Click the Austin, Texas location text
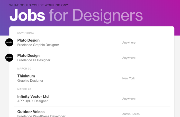 point(131,114)
